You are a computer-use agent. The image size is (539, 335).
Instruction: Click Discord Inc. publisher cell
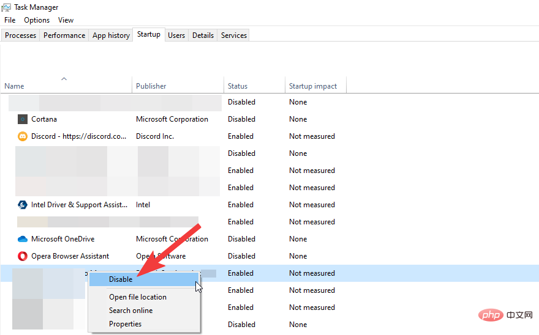tap(155, 136)
